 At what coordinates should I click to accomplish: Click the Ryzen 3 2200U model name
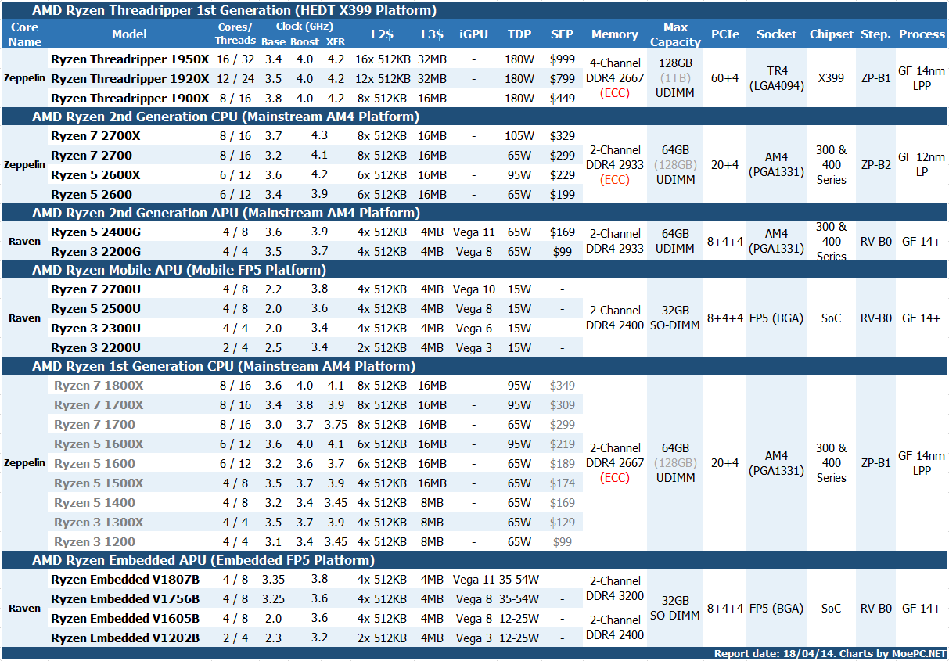coord(96,348)
